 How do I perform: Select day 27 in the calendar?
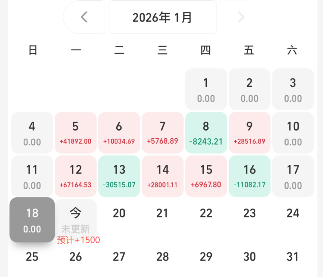coord(119,257)
